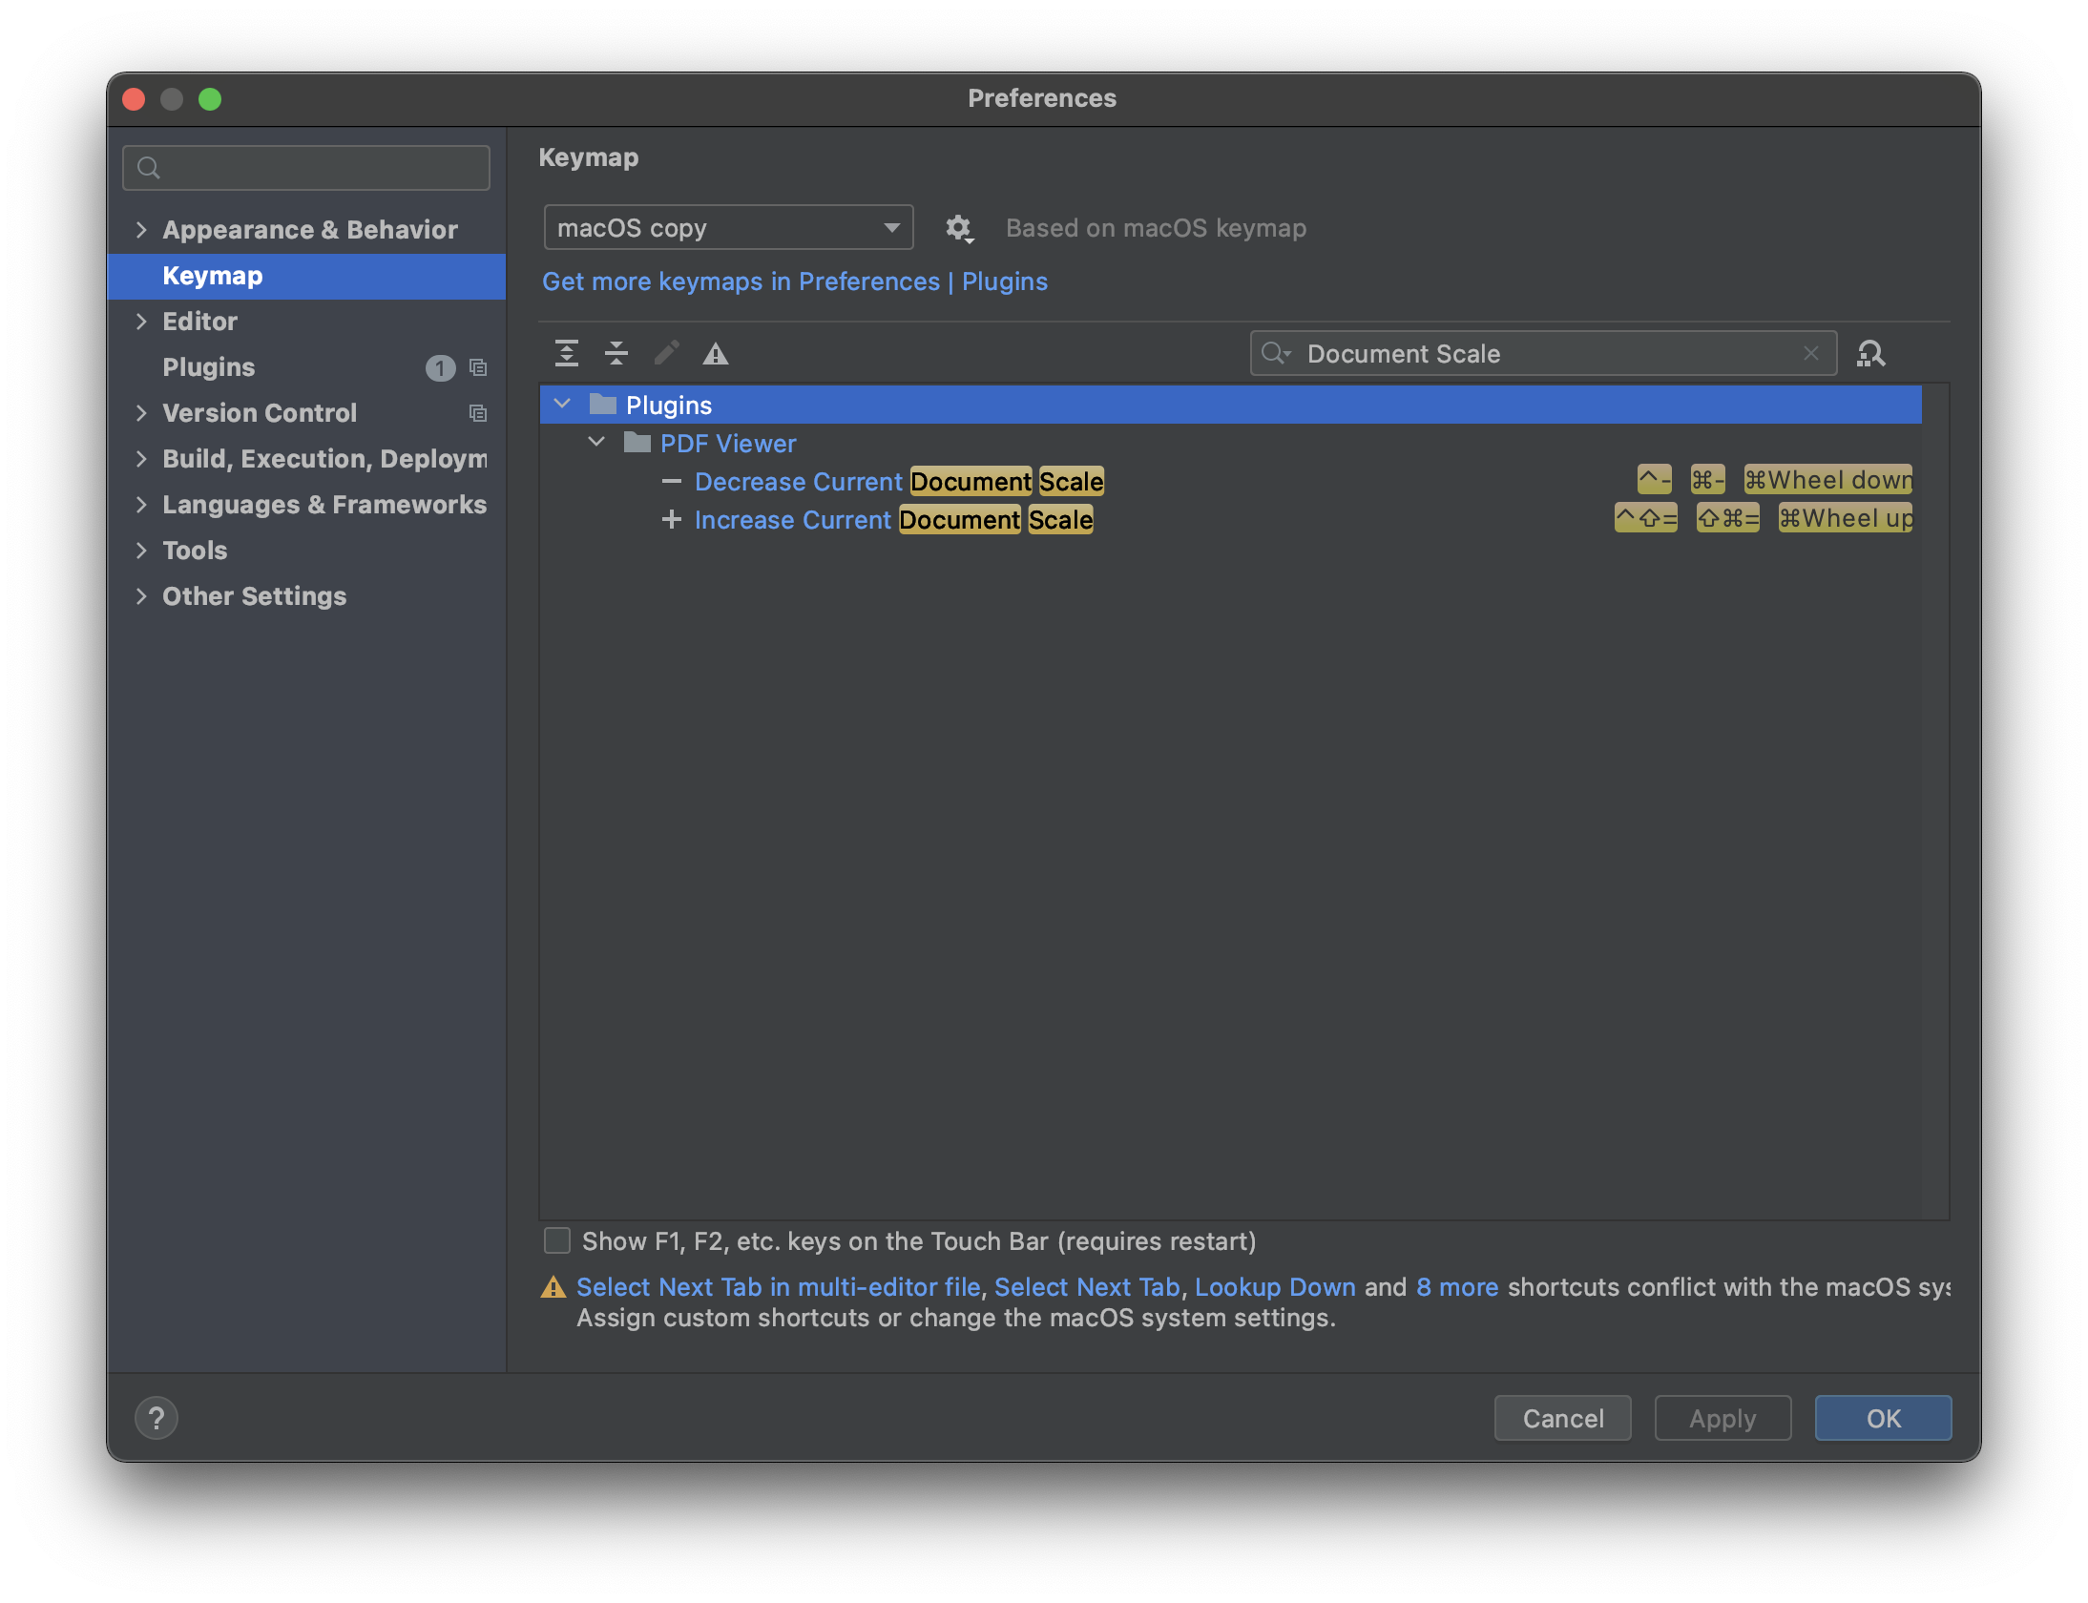Open the macOS copy keymap dropdown
Viewport: 2088px width, 1603px height.
pos(727,227)
